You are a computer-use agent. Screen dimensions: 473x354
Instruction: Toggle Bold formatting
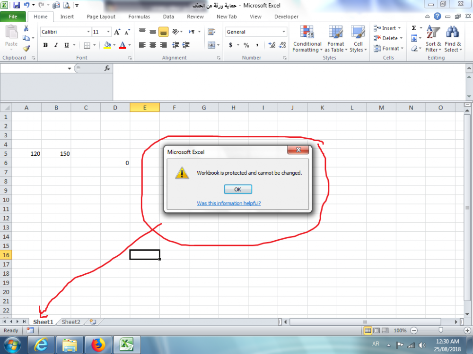[x=45, y=45]
